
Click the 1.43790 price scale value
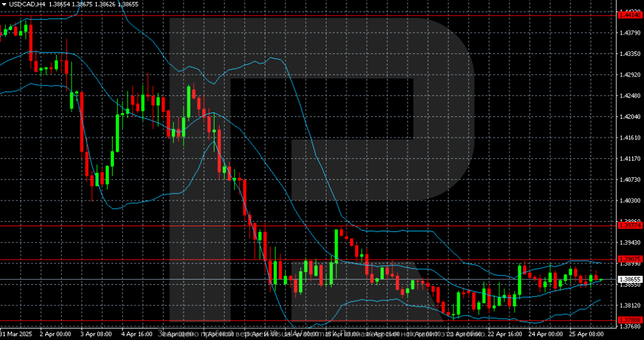[x=629, y=33]
